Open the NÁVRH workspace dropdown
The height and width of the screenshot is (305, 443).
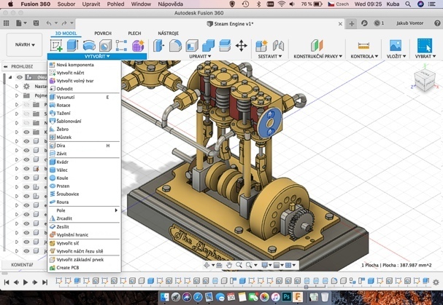(x=25, y=45)
